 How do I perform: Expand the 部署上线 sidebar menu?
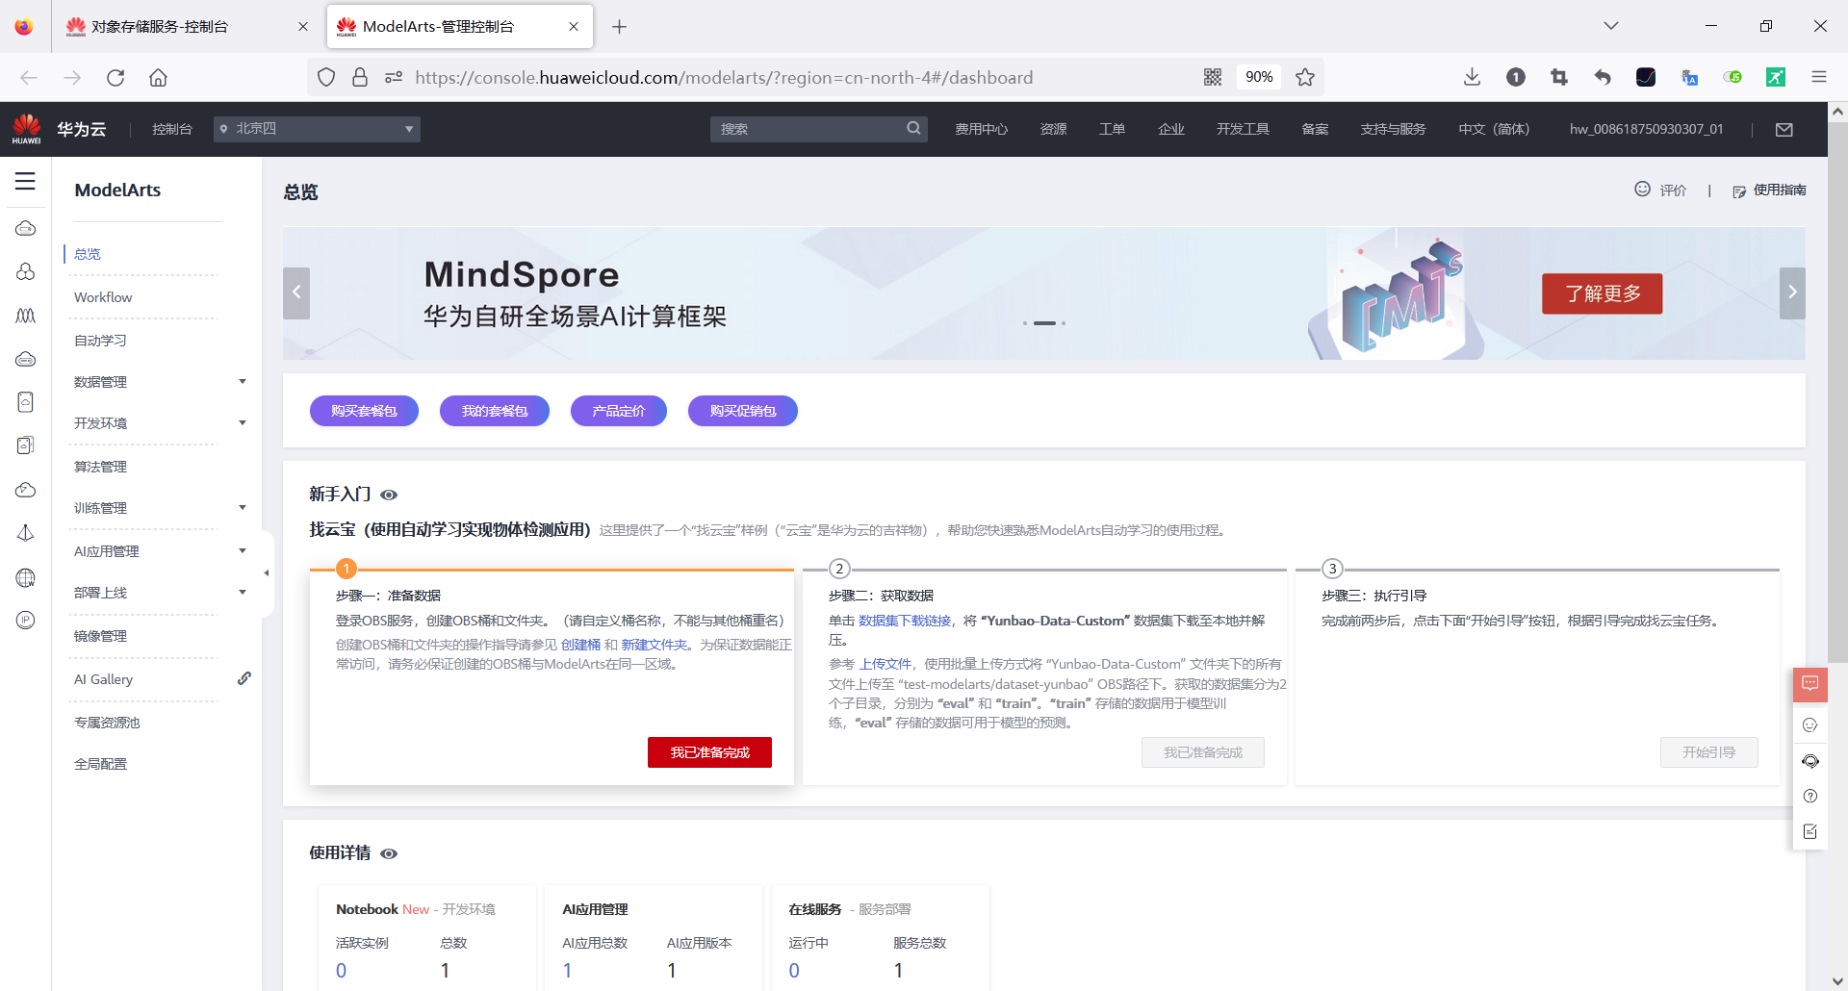243,593
